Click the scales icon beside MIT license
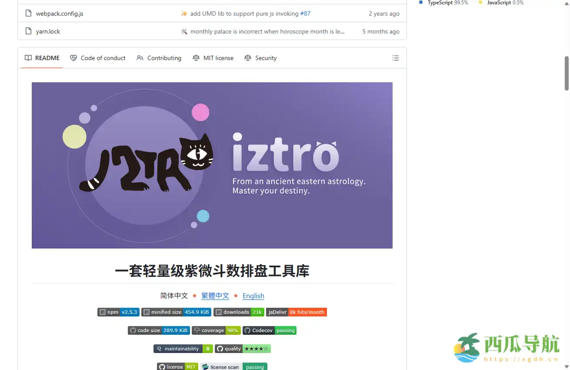Viewport: 570px width, 370px height. click(x=197, y=57)
